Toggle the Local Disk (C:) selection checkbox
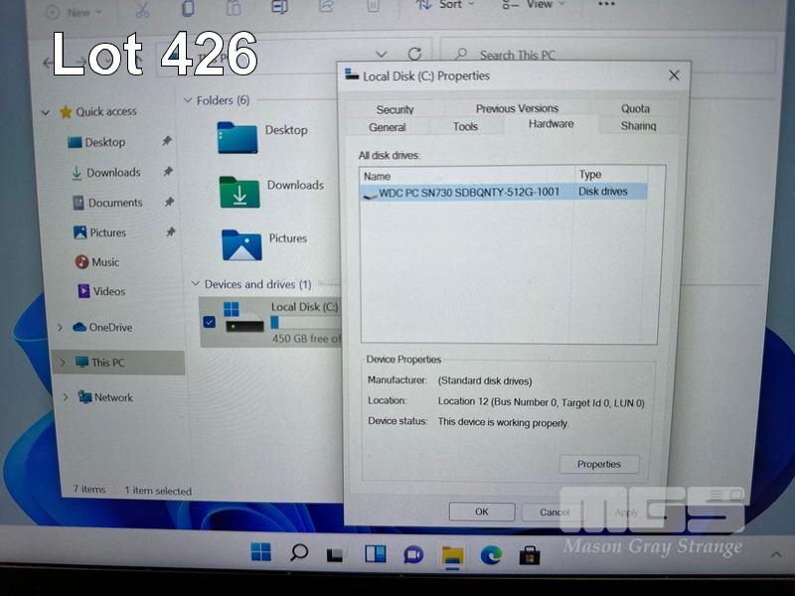 click(209, 321)
